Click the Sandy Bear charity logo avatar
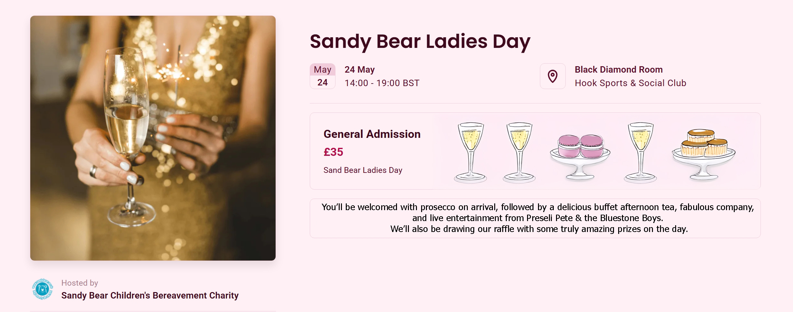 (42, 289)
